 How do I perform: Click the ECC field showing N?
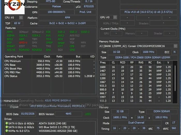click(x=175, y=52)
